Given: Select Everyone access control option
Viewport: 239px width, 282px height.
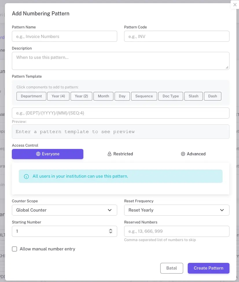Looking at the screenshot, I should (x=47, y=154).
